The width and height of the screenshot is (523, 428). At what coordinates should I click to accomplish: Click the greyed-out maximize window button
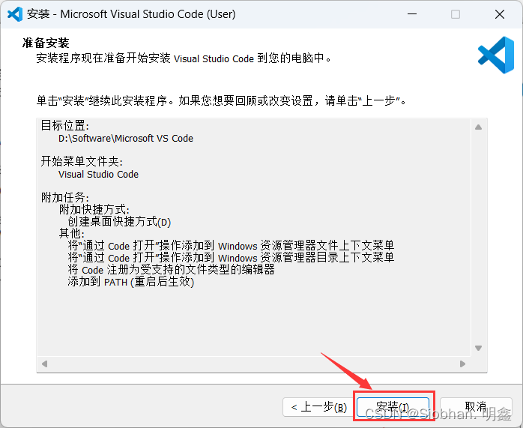(x=456, y=14)
